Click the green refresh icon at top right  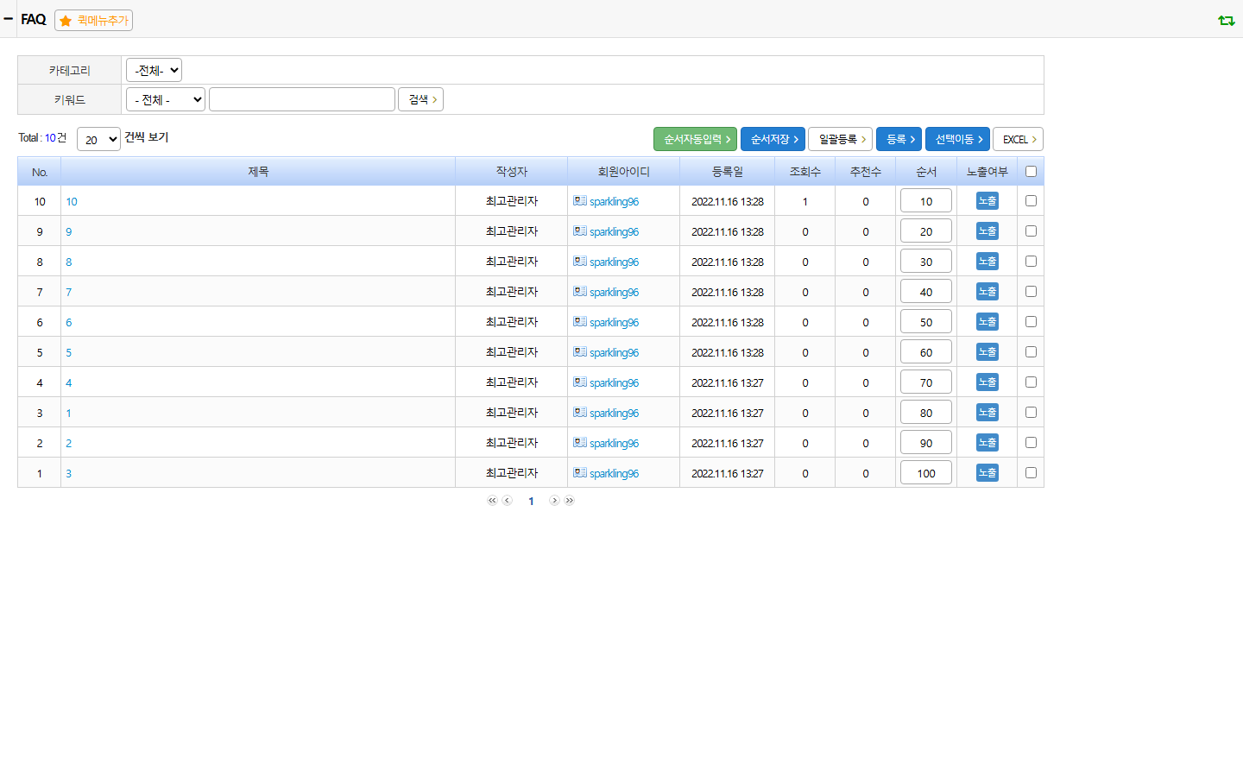(x=1227, y=20)
